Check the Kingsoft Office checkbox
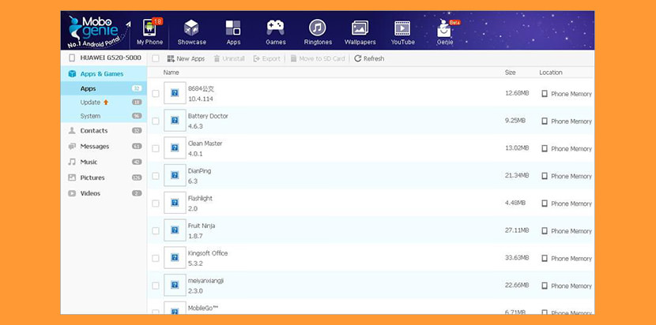The height and width of the screenshot is (325, 656). (156, 258)
